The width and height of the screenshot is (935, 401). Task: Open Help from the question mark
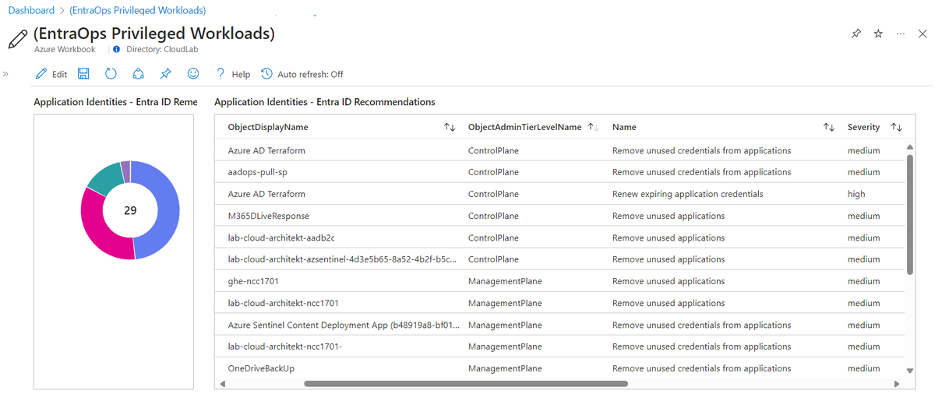[x=233, y=74]
